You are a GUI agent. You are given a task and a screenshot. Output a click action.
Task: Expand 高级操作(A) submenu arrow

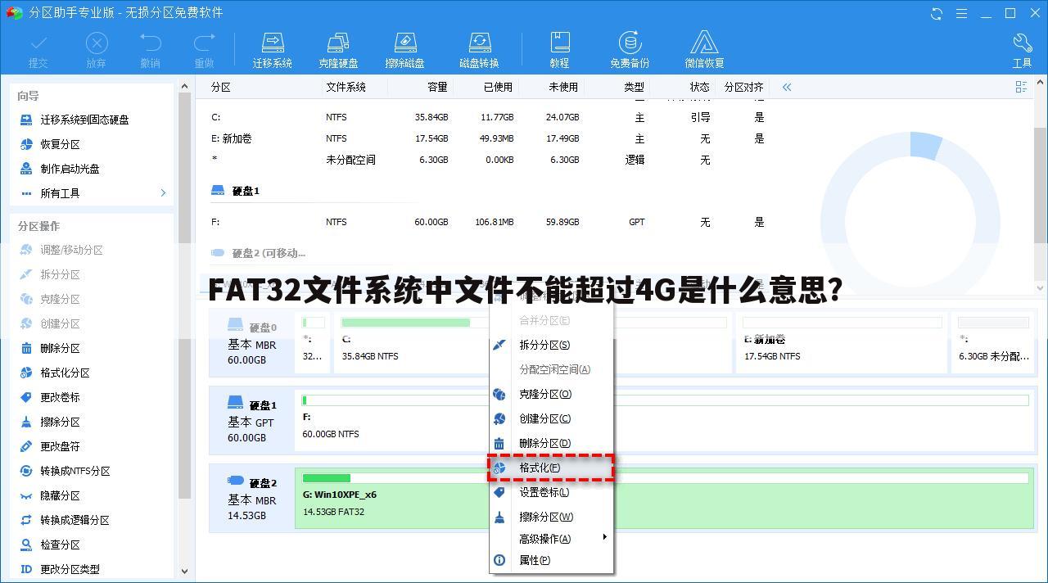pos(605,537)
